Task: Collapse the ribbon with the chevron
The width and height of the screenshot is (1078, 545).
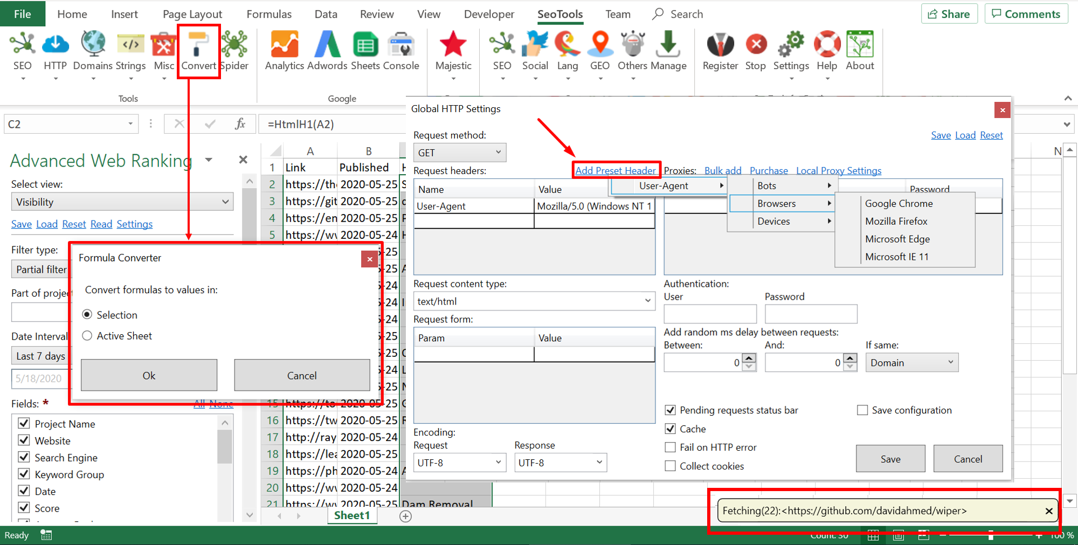Action: click(1068, 98)
